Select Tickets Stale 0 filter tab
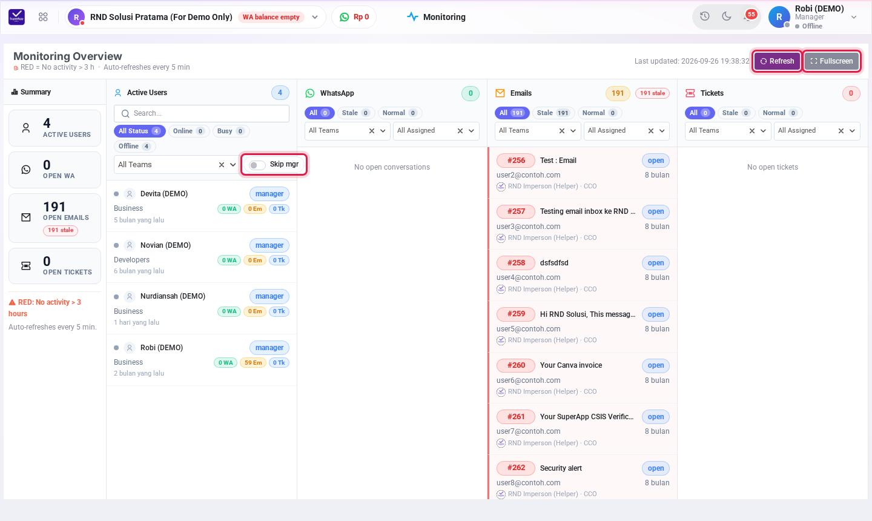The height and width of the screenshot is (521, 872). click(736, 113)
